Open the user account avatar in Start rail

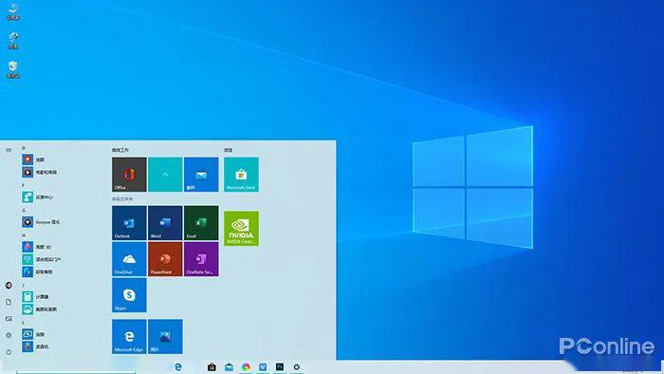[x=9, y=285]
